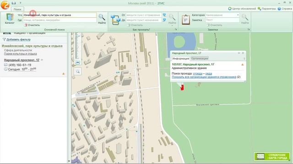Switch to Информация tab in map popup

(x=181, y=59)
